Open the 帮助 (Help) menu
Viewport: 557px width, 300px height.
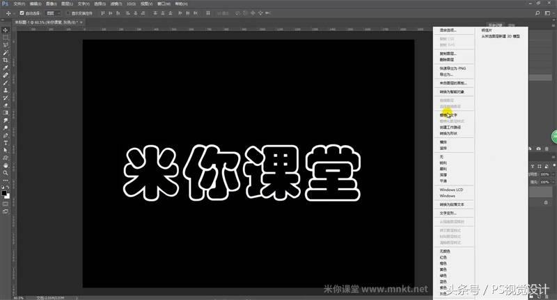(x=181, y=4)
